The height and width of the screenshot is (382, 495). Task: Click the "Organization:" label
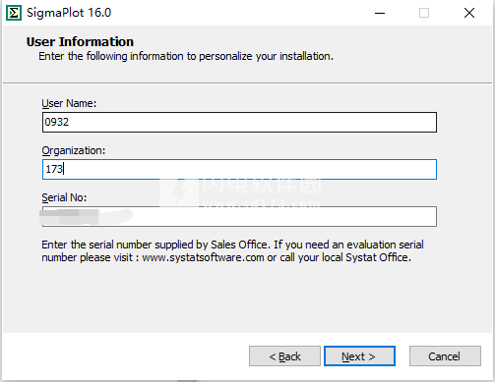[x=74, y=150]
